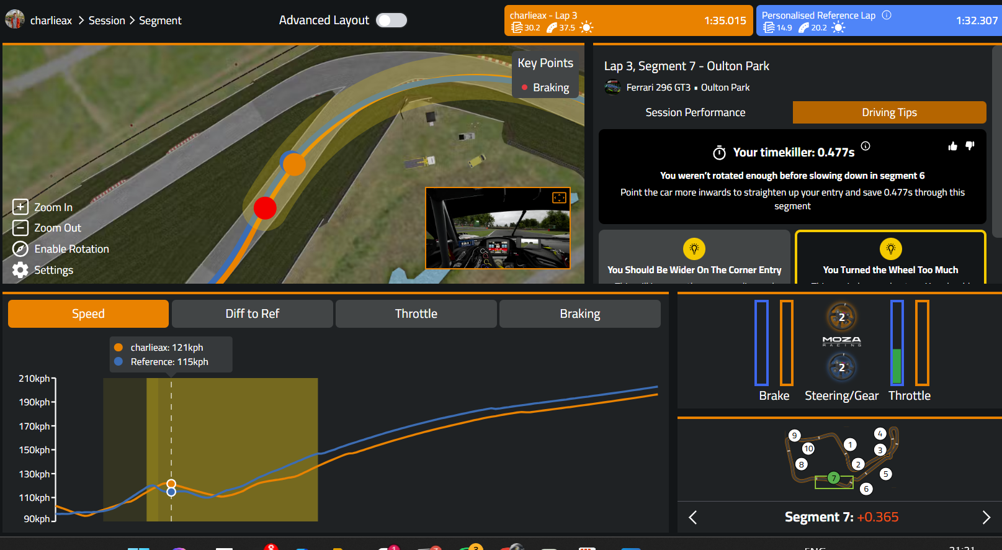This screenshot has width=1002, height=550.
Task: Open 'You Turned the Wheel Too Much' tip
Action: [x=890, y=257]
